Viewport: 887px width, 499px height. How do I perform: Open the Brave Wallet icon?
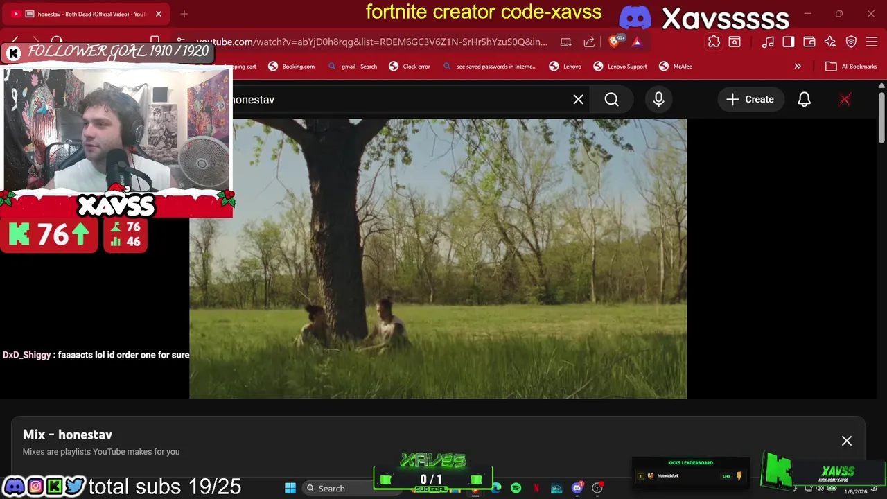[x=809, y=42]
